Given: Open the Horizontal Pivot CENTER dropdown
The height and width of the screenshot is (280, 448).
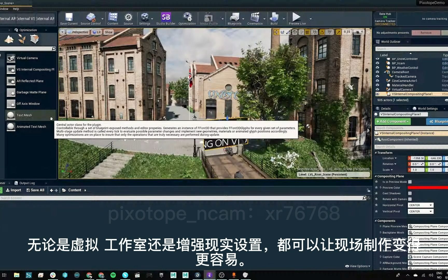Looking at the screenshot, I should click(420, 205).
